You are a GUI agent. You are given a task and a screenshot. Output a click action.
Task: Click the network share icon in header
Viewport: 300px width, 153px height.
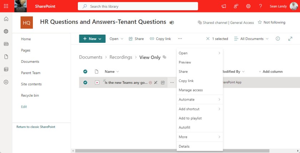click(236, 6)
